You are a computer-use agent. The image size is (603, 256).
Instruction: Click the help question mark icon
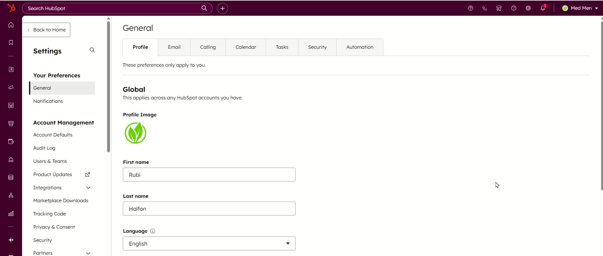tap(514, 8)
